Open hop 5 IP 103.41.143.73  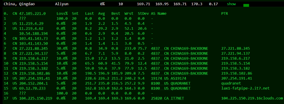coord(32,39)
